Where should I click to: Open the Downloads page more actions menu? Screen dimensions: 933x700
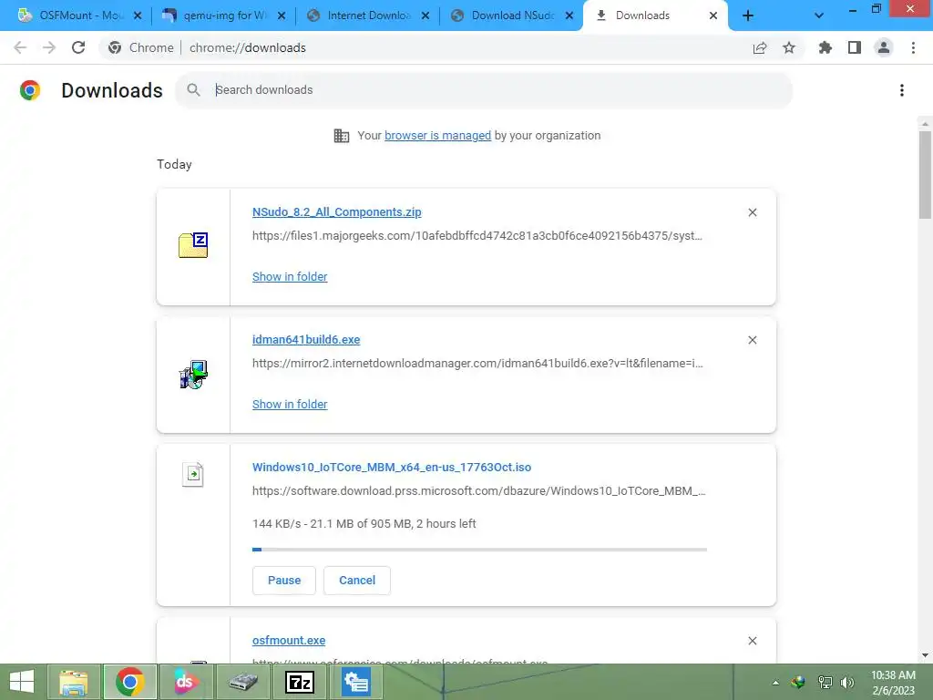click(x=902, y=90)
